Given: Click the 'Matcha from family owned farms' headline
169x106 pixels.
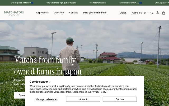Looking at the screenshot, I should 48,65.
